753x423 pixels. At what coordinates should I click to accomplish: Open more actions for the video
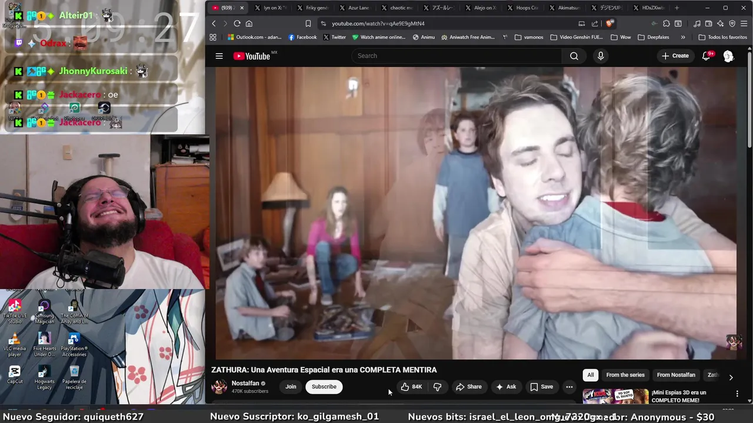click(x=569, y=387)
